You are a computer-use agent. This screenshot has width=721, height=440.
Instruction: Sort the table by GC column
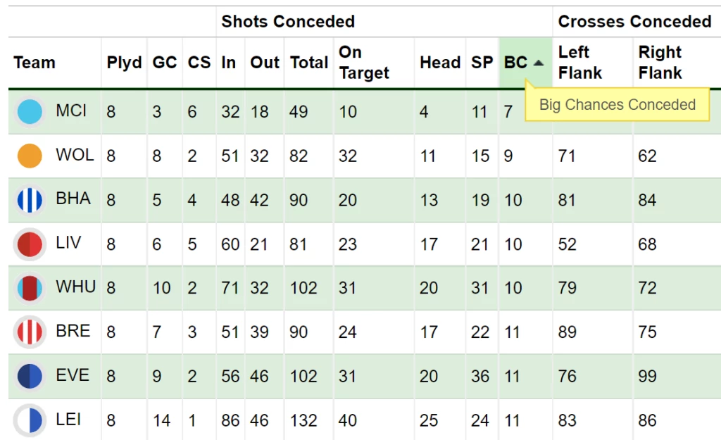(165, 63)
